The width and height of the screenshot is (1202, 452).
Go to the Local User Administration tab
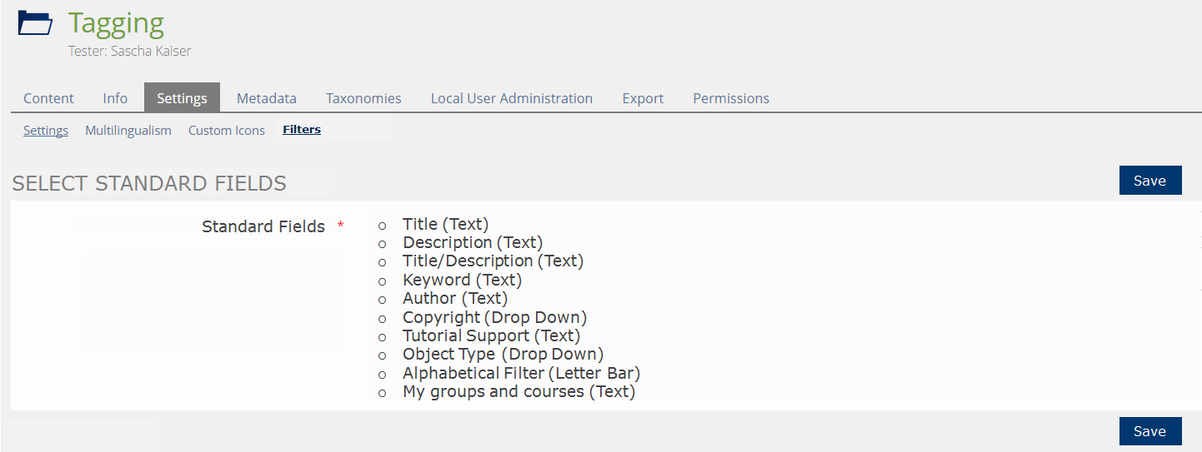[511, 98]
